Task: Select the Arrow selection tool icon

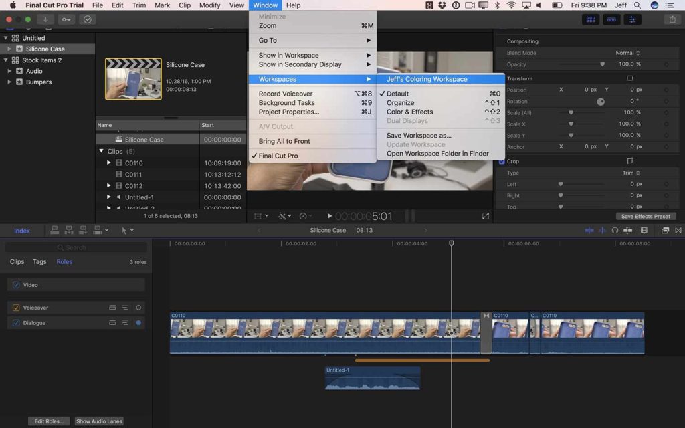Action: click(x=124, y=231)
